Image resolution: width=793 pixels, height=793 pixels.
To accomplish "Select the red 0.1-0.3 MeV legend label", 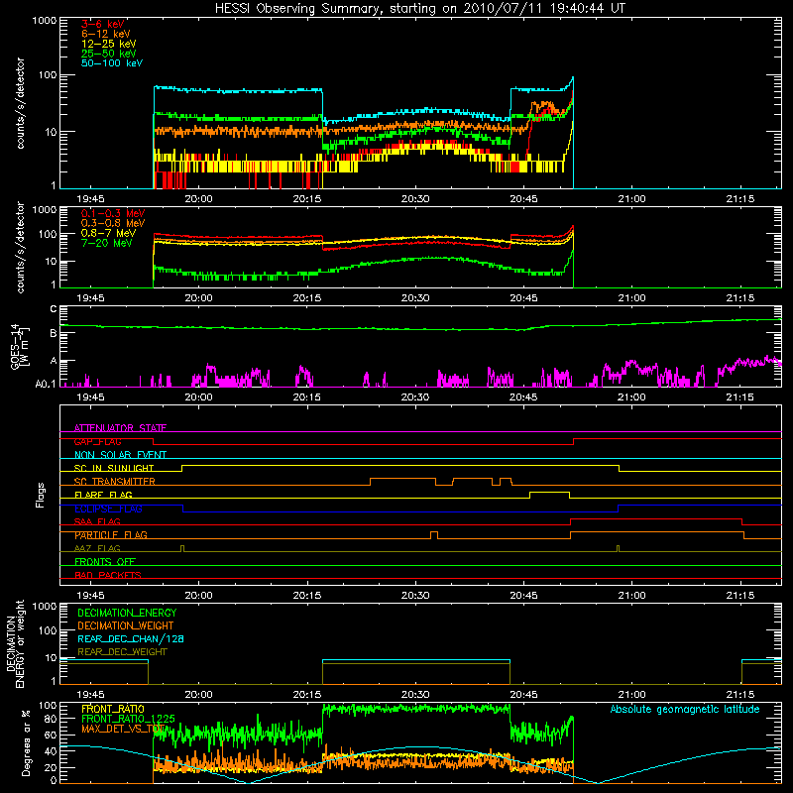I will [x=113, y=213].
